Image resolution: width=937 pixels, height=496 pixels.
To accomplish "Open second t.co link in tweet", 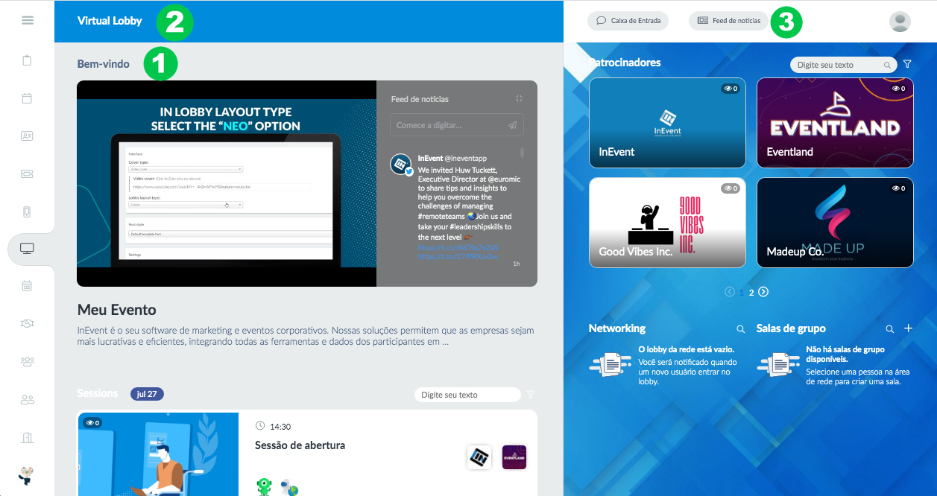I will (457, 256).
